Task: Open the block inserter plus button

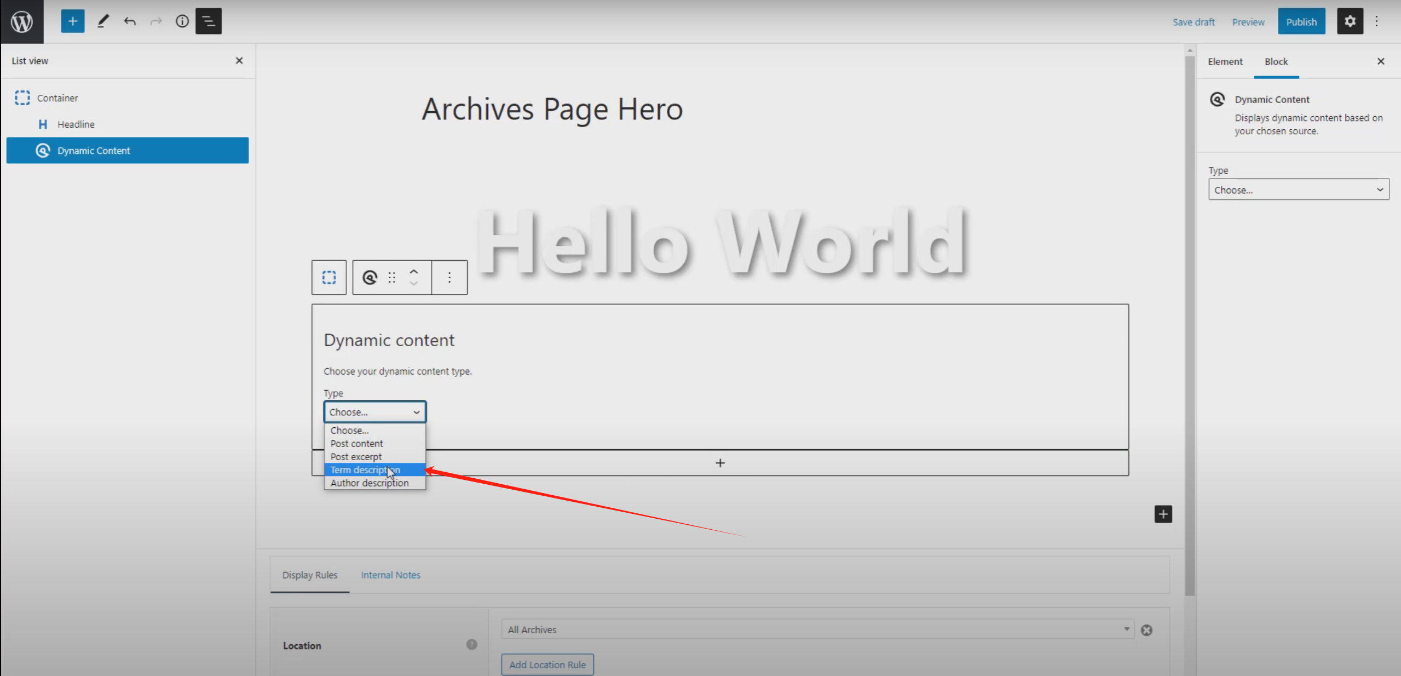Action: (x=72, y=21)
